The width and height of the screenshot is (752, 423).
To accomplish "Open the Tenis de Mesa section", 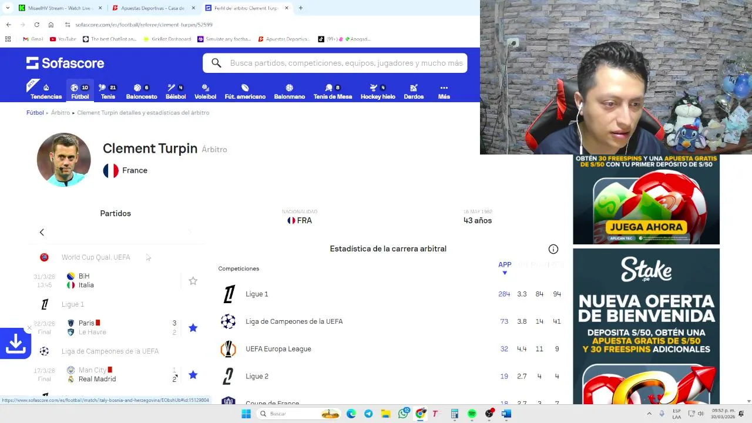I will click(333, 92).
